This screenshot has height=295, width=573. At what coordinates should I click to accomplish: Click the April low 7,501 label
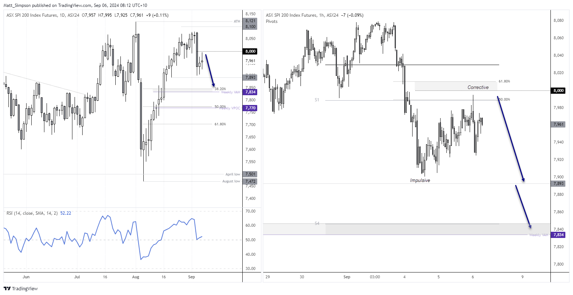coord(241,174)
